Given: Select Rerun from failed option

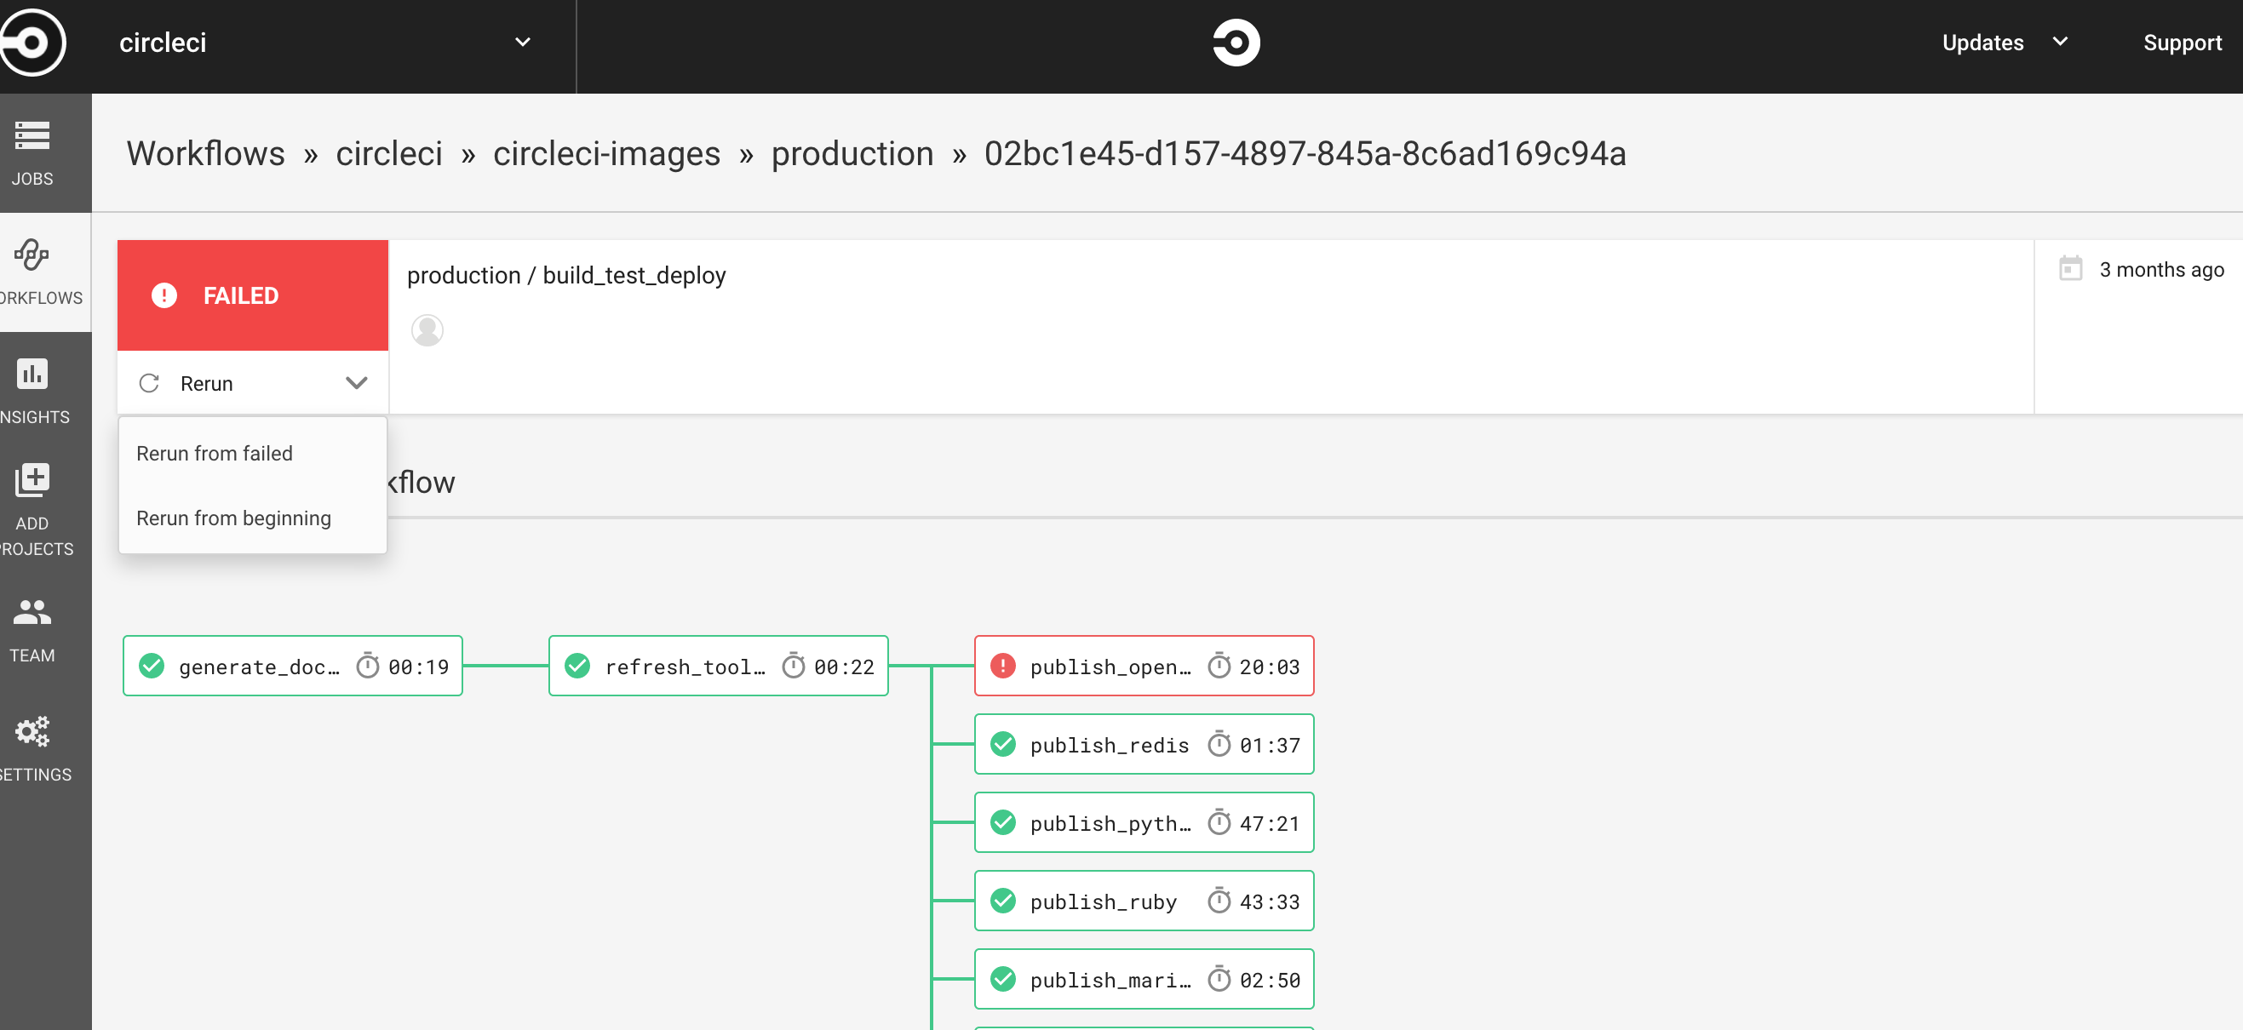Looking at the screenshot, I should (x=253, y=454).
